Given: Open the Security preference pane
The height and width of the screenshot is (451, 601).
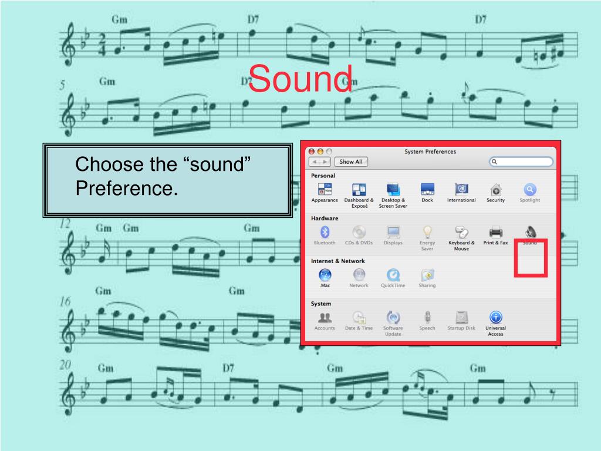Looking at the screenshot, I should click(x=495, y=190).
